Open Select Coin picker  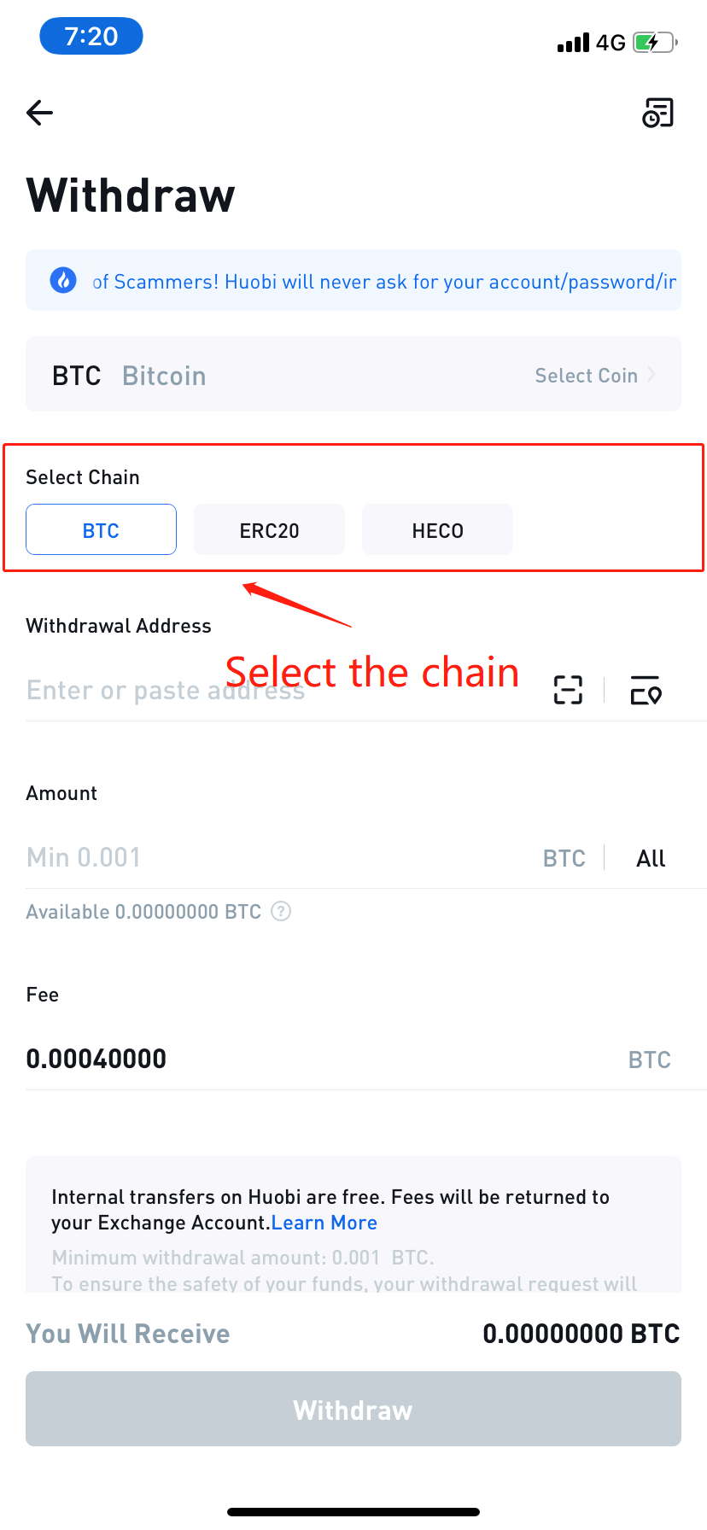click(586, 376)
